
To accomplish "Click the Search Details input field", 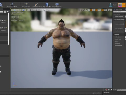I will point(120,12).
